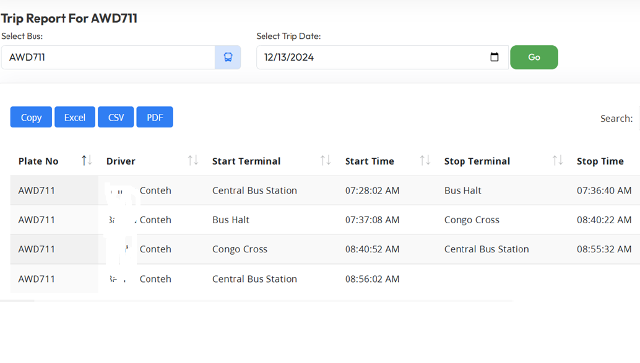Image resolution: width=640 pixels, height=363 pixels.
Task: Click the Select Bus input showing AWD711
Action: (x=108, y=58)
